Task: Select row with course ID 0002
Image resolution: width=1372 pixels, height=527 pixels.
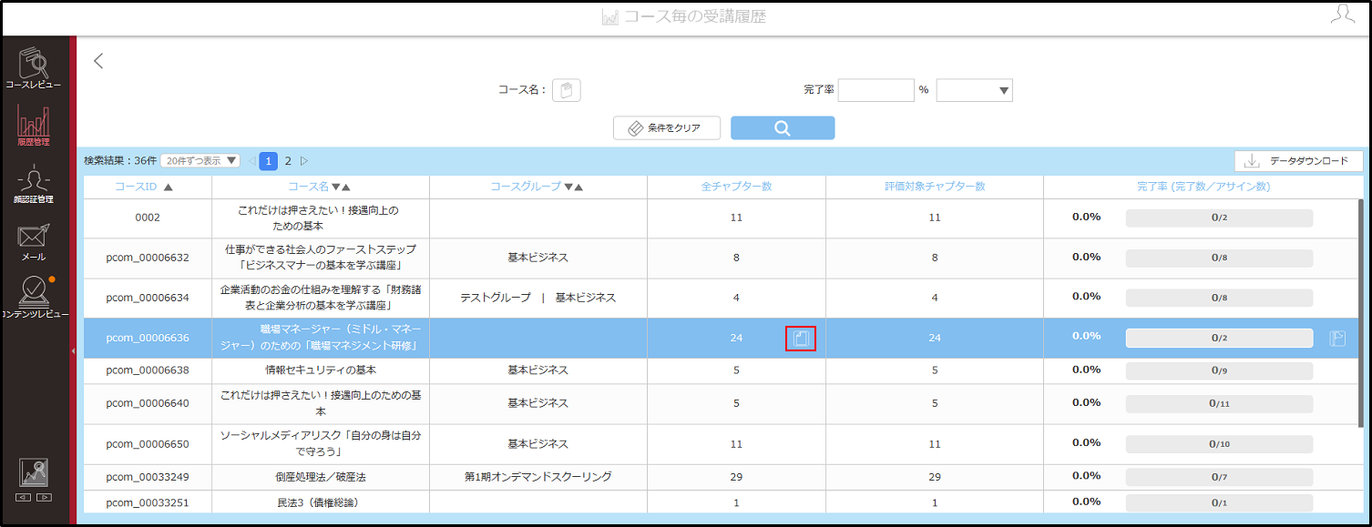Action: [x=148, y=218]
